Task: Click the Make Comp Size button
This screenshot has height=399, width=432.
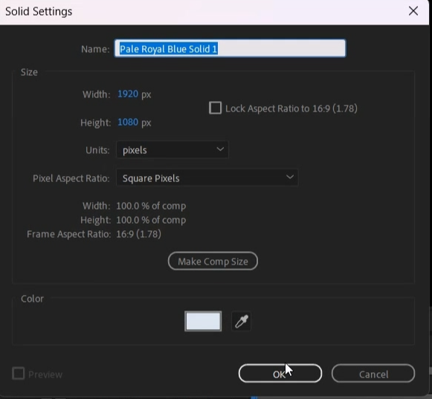Action: pyautogui.click(x=213, y=261)
